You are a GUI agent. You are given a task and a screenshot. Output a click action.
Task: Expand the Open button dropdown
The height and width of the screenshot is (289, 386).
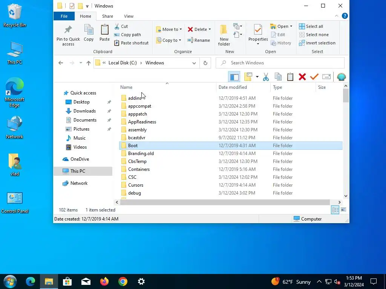pyautogui.click(x=291, y=26)
